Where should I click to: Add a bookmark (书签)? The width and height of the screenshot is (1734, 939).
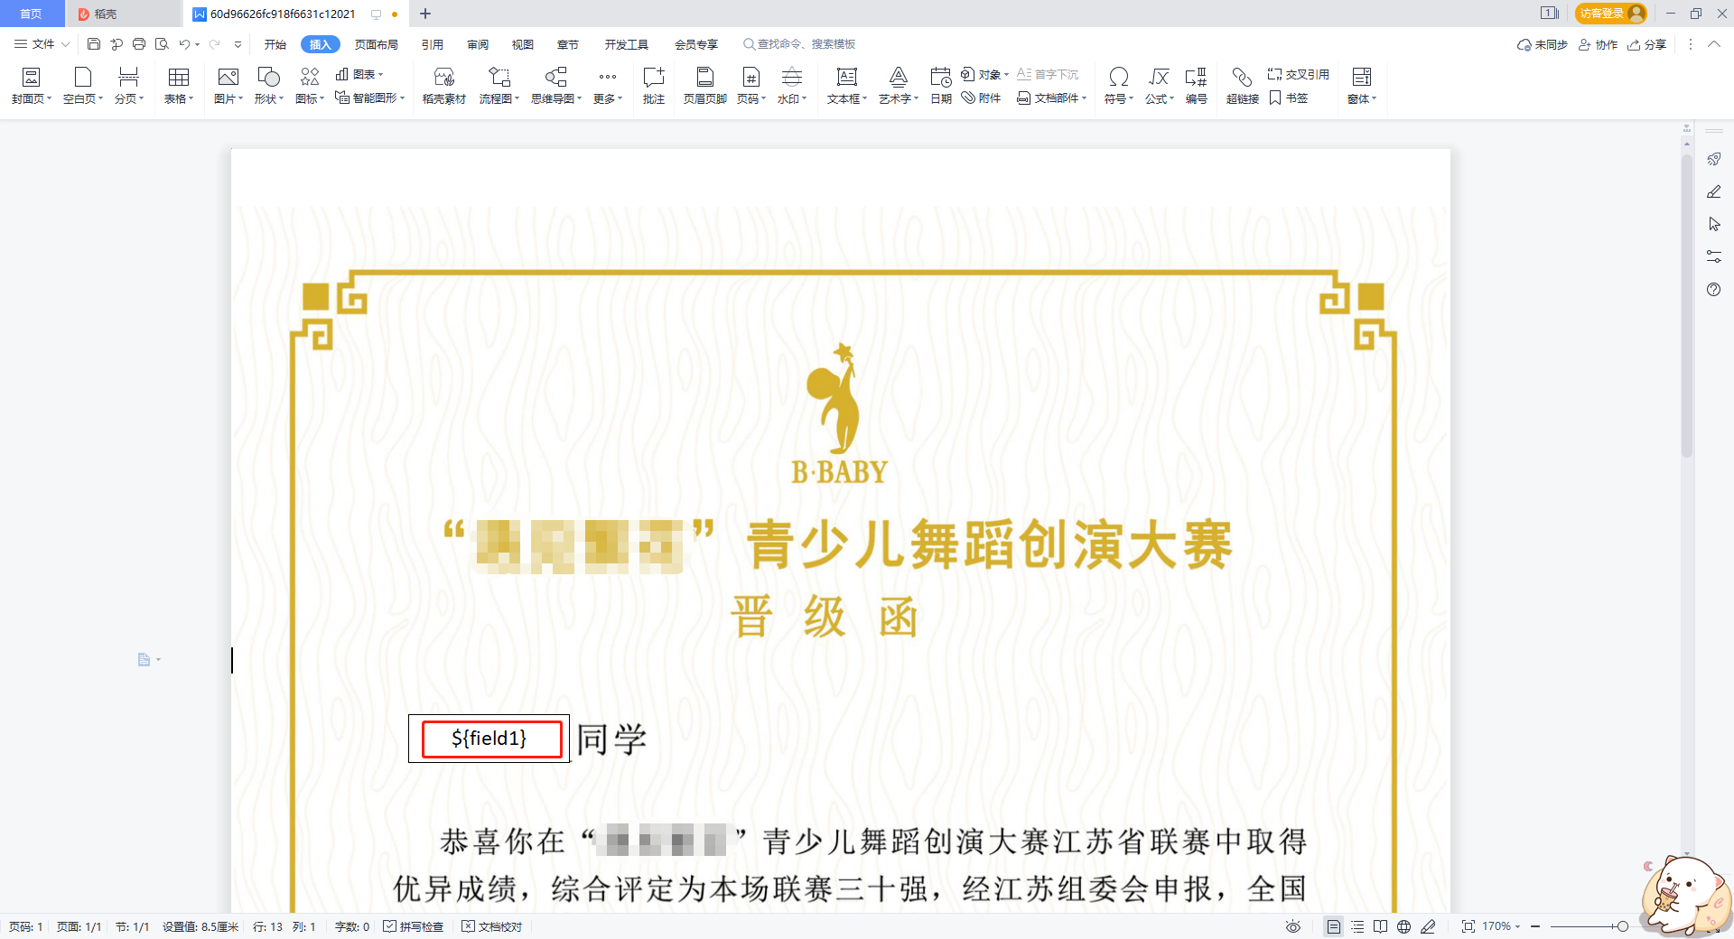[x=1289, y=98]
